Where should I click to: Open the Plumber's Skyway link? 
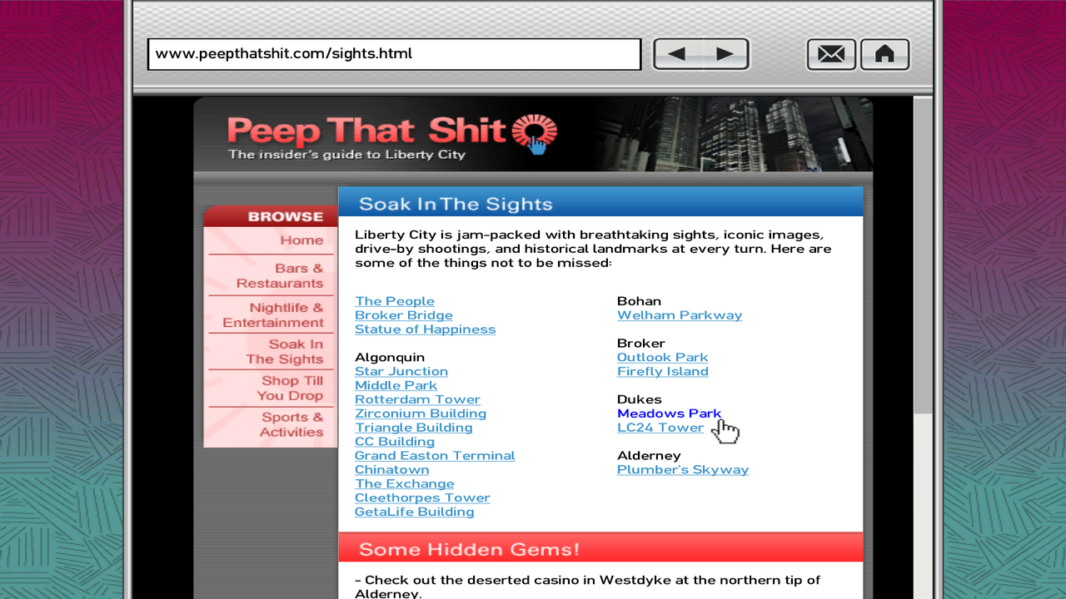(x=683, y=470)
